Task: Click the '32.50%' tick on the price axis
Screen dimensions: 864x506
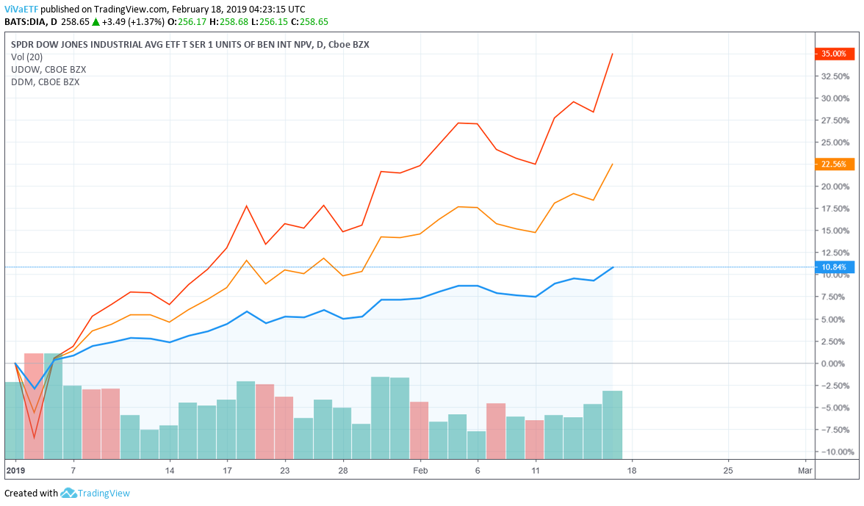Action: point(835,76)
